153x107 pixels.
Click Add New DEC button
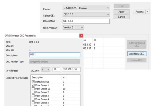point(137,54)
